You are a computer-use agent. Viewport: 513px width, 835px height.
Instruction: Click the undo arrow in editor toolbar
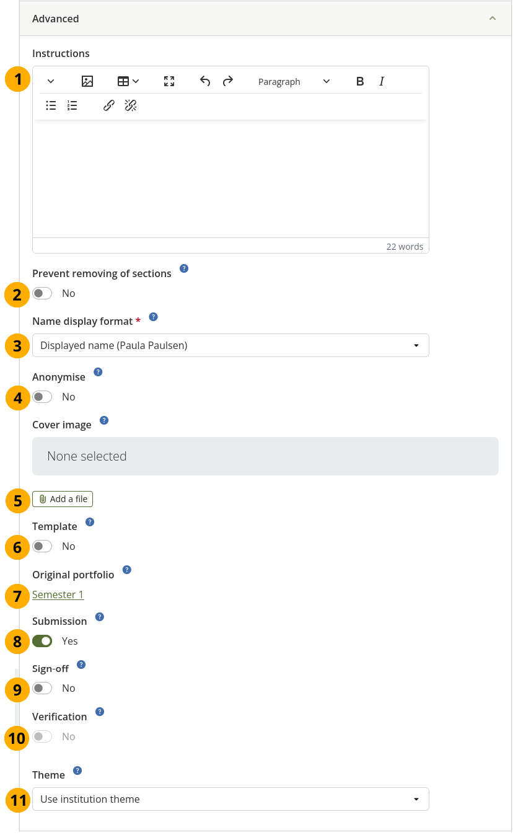[205, 81]
